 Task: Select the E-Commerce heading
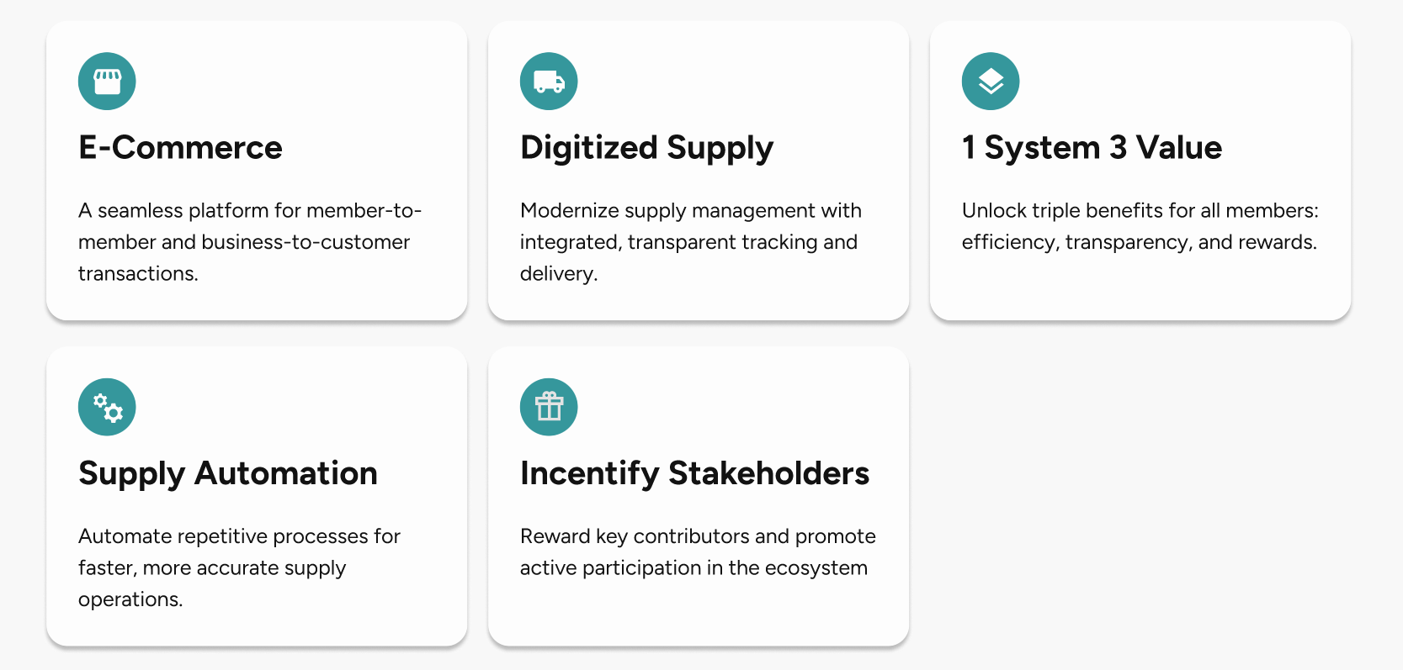180,148
